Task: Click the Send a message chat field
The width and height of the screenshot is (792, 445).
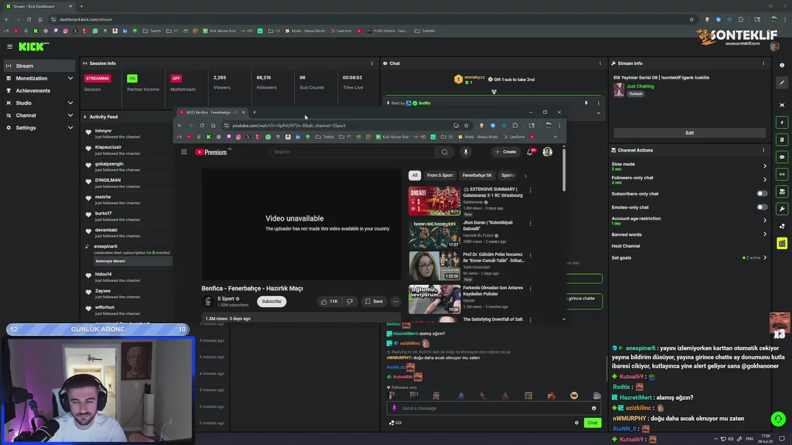Action: pyautogui.click(x=495, y=408)
